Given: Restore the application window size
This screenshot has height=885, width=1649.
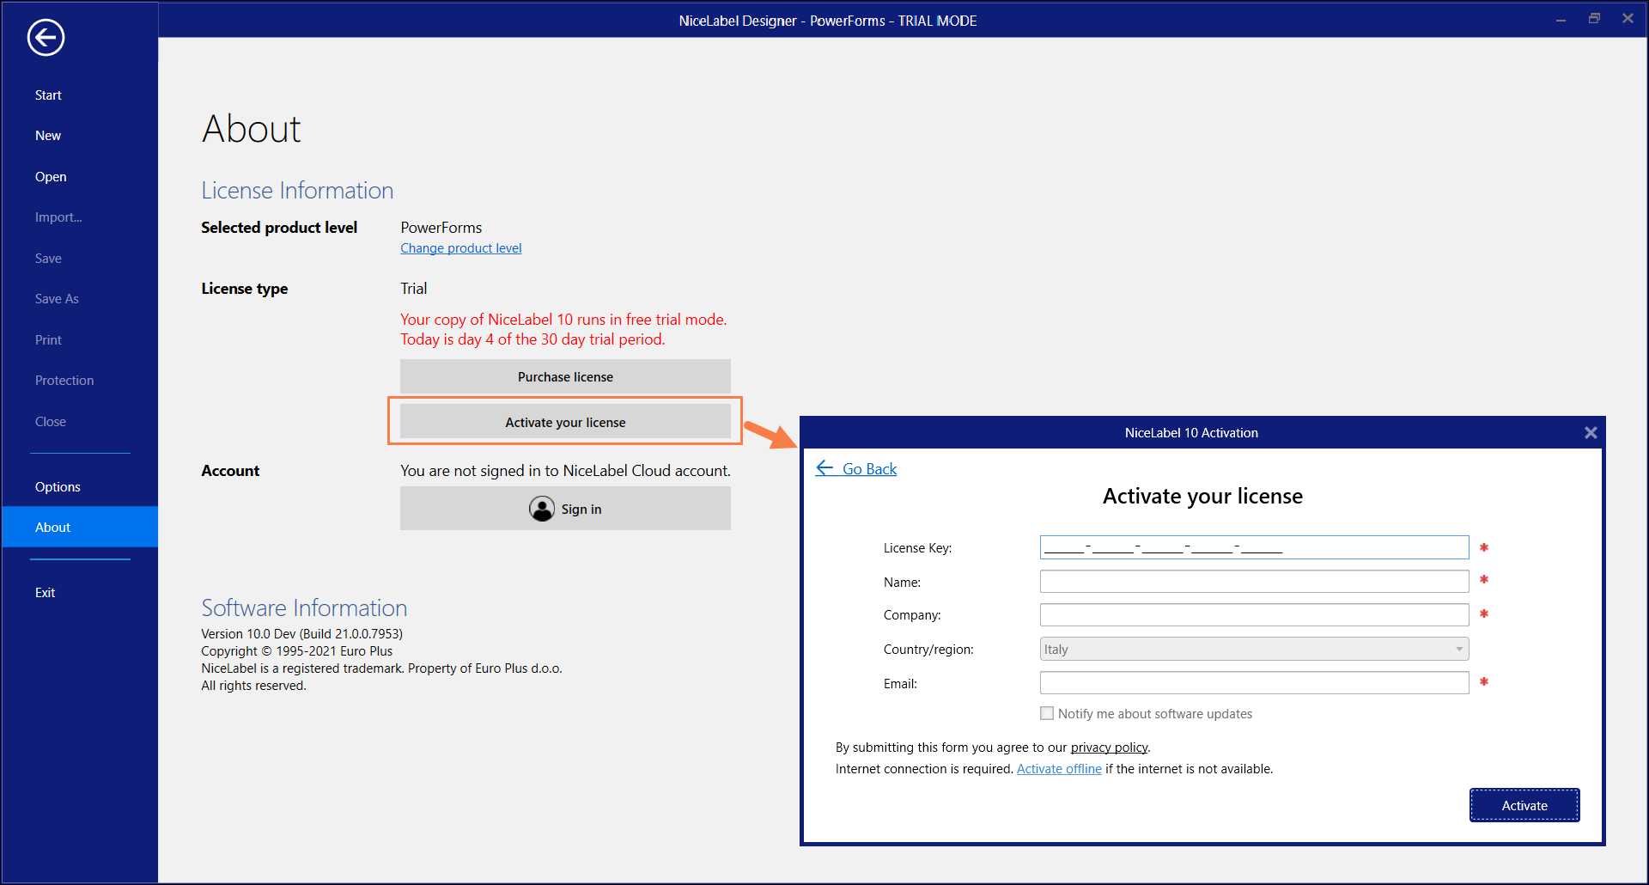Looking at the screenshot, I should (x=1594, y=19).
